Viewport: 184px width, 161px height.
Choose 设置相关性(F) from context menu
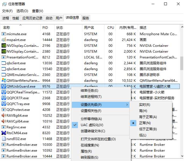(101, 111)
